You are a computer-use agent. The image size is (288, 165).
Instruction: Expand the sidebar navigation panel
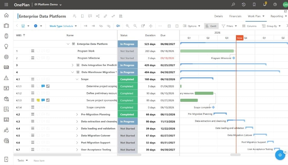point(6,159)
